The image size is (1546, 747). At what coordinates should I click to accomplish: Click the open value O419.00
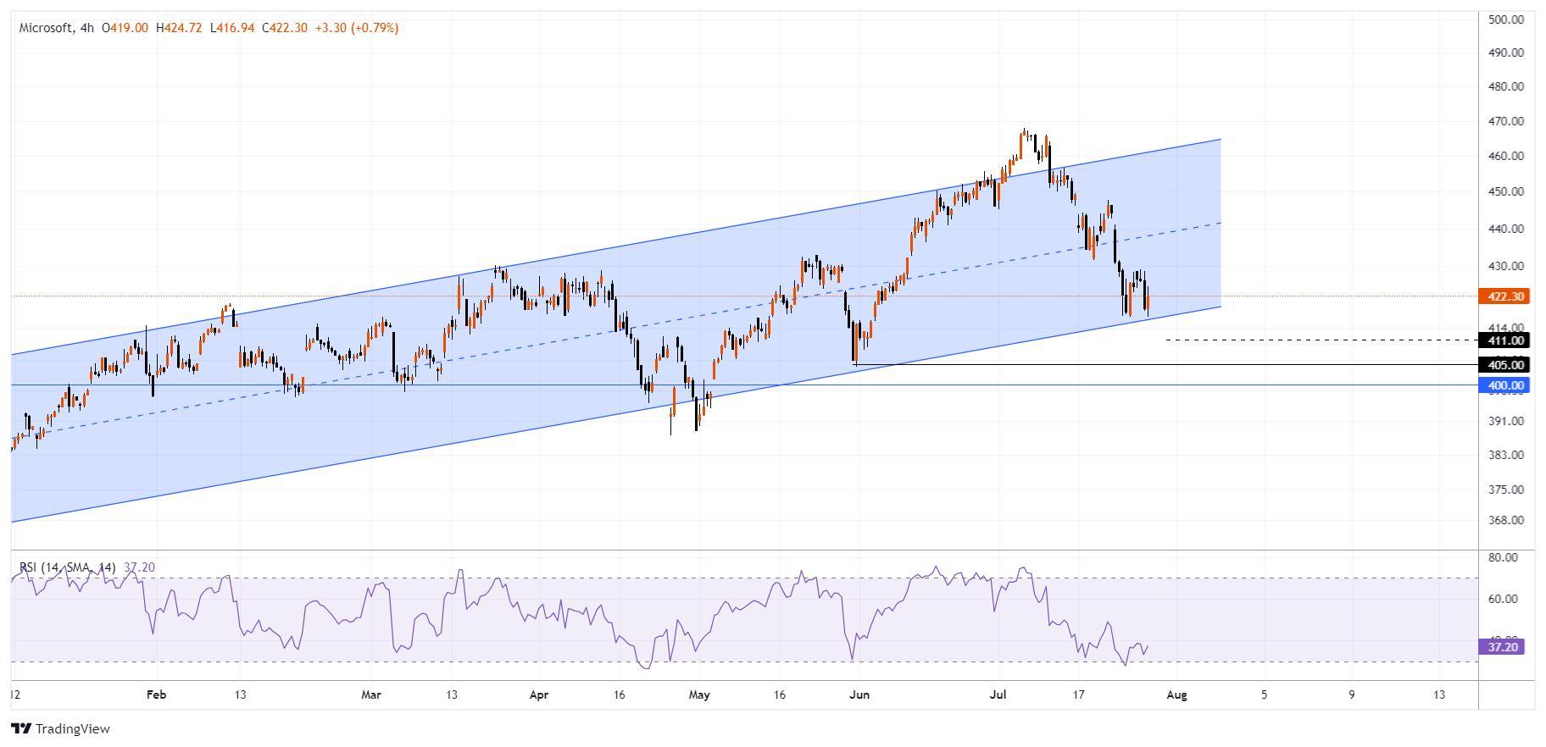[125, 28]
